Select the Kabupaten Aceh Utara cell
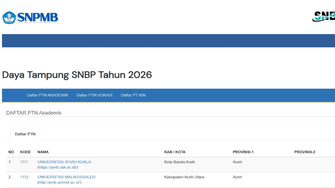The image size is (335, 188). tap(184, 177)
